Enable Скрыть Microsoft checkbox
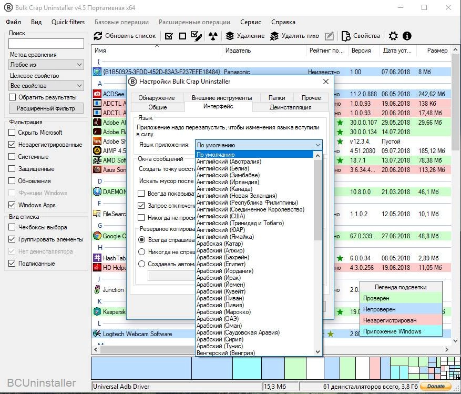This screenshot has width=461, height=394. coord(12,133)
